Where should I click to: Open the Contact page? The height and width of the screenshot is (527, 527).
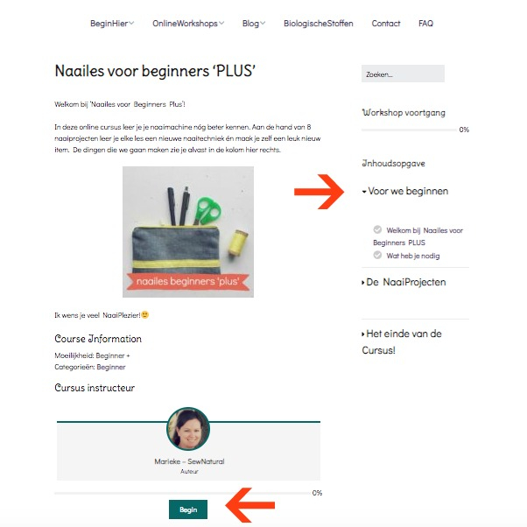point(386,23)
